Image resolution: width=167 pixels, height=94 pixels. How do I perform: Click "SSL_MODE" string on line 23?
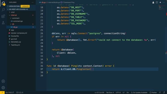coord(76,24)
